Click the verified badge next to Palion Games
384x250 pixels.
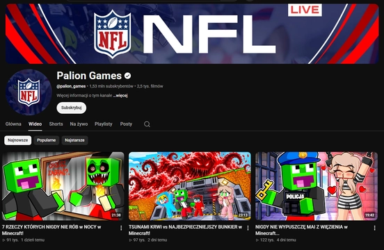click(127, 76)
